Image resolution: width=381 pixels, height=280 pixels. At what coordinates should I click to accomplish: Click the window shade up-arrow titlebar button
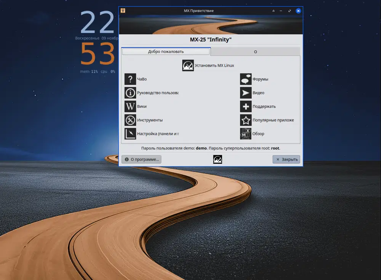(273, 11)
